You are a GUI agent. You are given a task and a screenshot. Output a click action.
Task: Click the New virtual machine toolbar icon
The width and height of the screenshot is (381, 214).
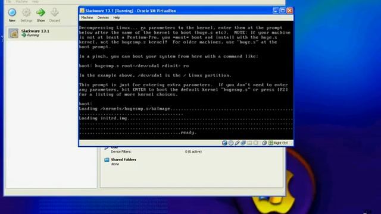point(12,12)
